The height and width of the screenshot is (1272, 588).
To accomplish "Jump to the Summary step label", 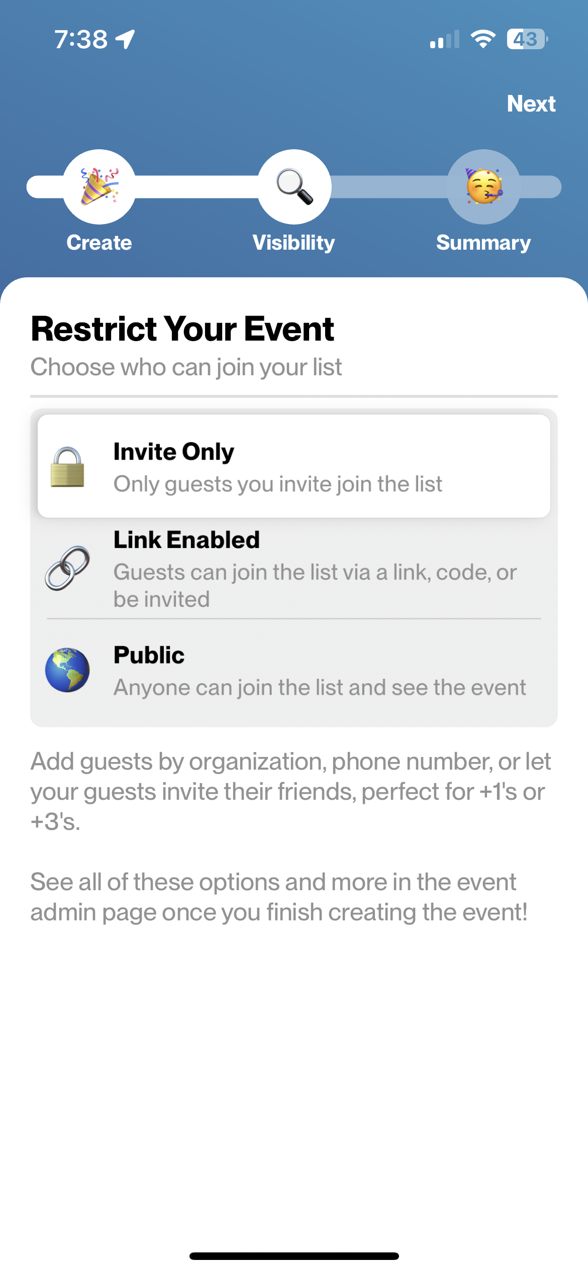I will [x=483, y=243].
